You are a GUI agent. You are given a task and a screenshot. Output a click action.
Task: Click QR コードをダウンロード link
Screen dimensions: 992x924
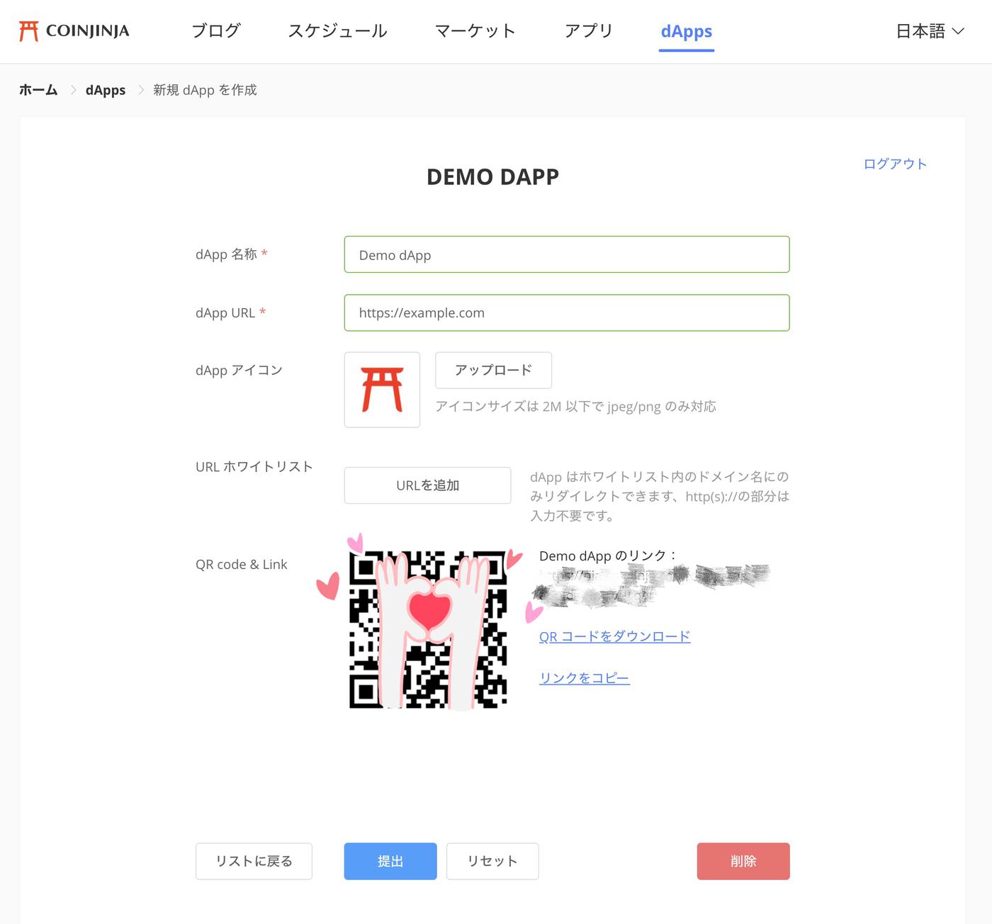click(x=614, y=636)
